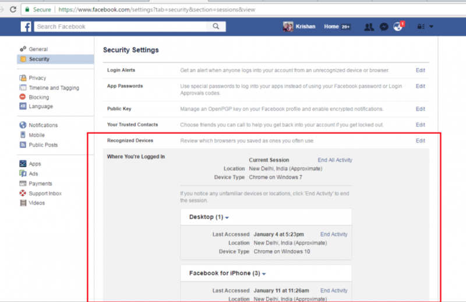Viewport: 466px width, 302px height.
Task: Open the Messages icon
Action: 384,27
